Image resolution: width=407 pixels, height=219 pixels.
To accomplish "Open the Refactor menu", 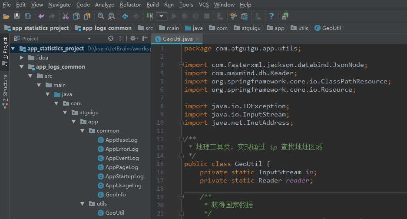I will (x=130, y=5).
